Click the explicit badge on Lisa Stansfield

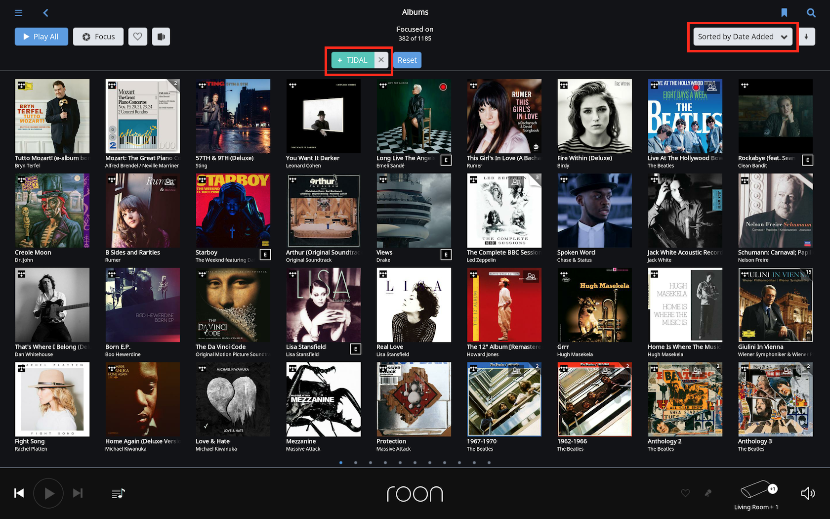click(x=356, y=349)
